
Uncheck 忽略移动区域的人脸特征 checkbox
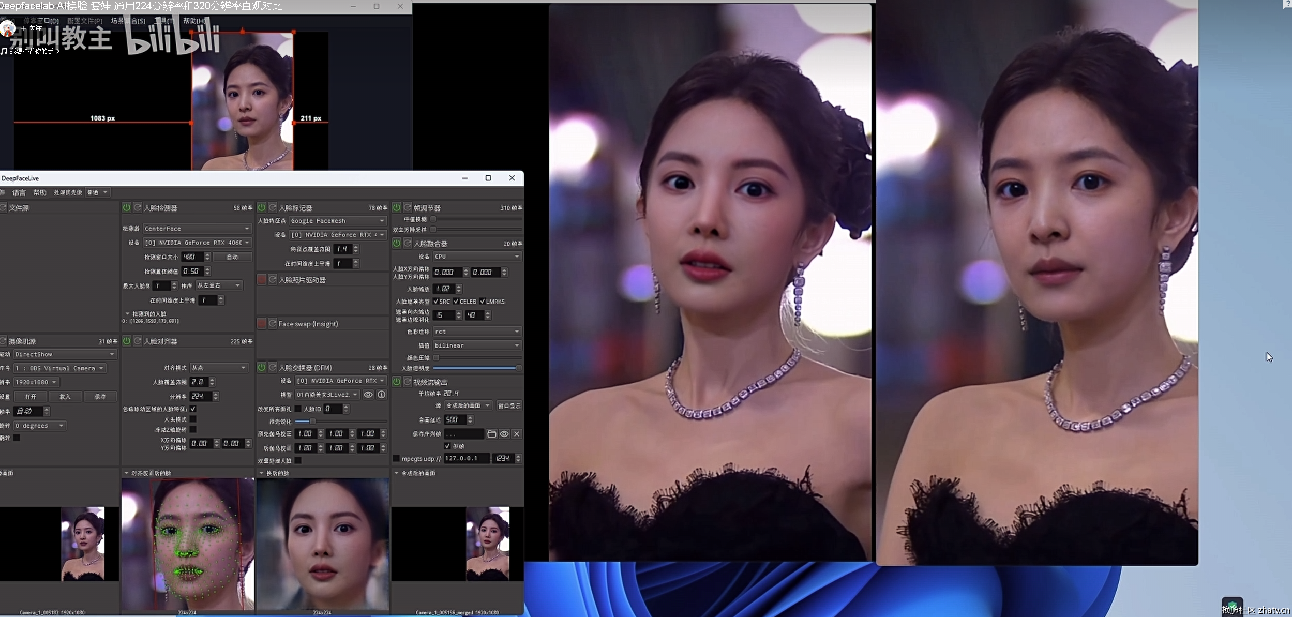tap(193, 409)
